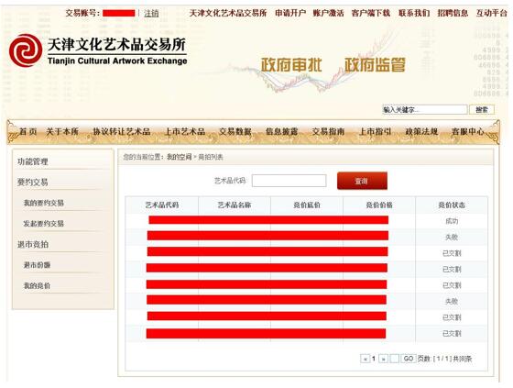The height and width of the screenshot is (388, 513).
Task: Open 申请开户 in top bar
Action: (x=290, y=13)
